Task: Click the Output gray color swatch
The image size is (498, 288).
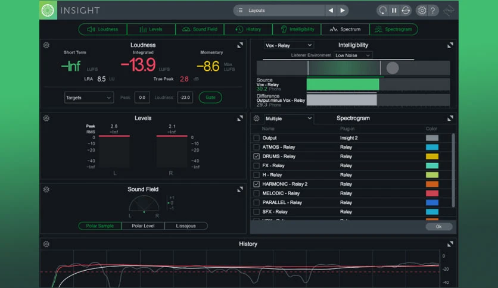Action: pos(432,138)
